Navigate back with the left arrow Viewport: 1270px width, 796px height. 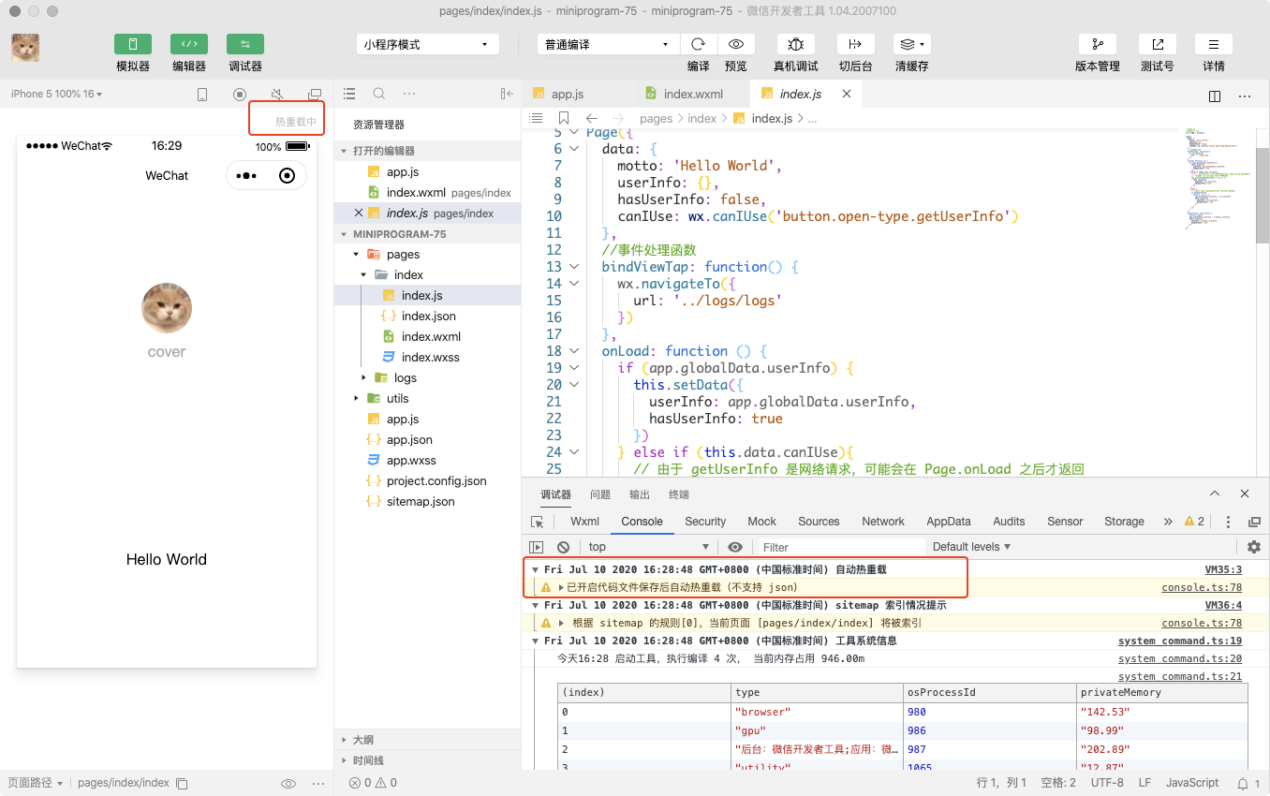(x=592, y=118)
